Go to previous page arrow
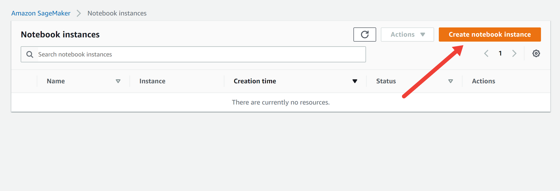This screenshot has width=560, height=191. click(486, 54)
